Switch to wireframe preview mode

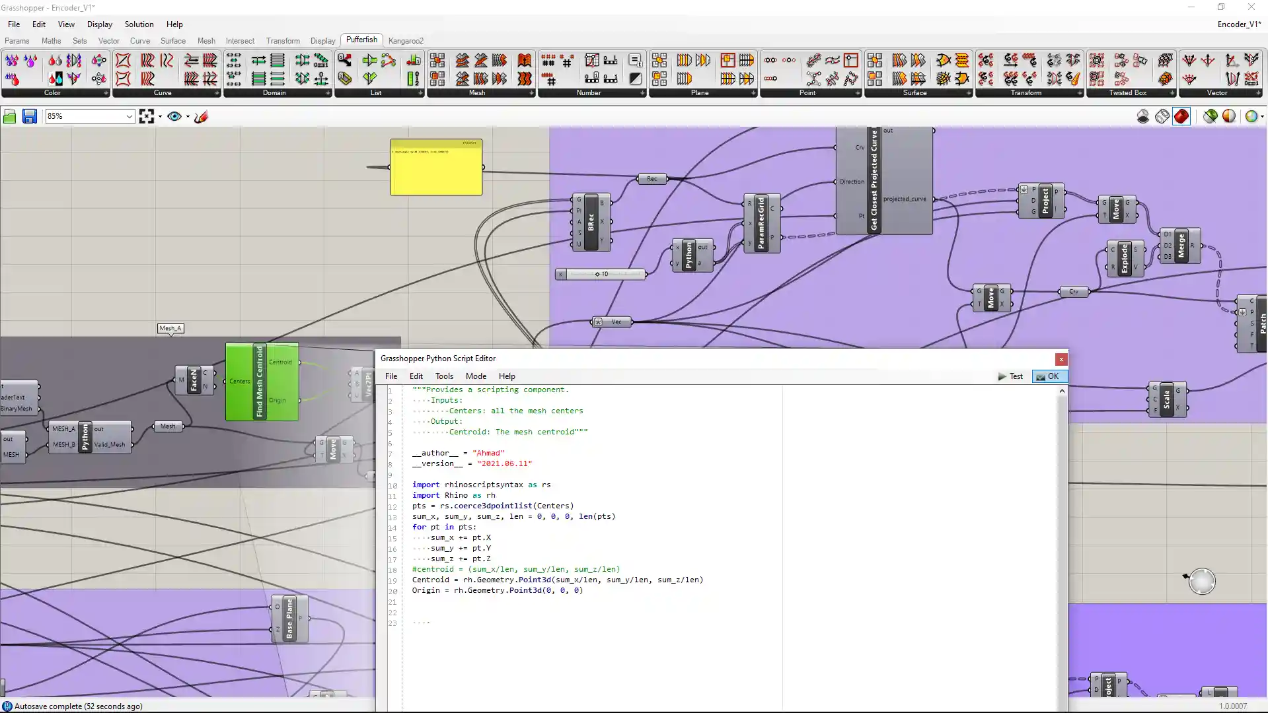coord(1162,117)
